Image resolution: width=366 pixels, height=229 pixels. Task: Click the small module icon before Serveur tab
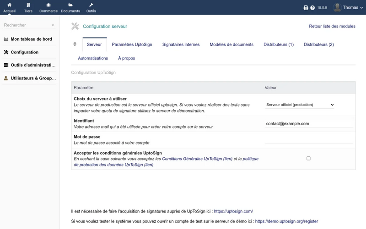point(75,44)
